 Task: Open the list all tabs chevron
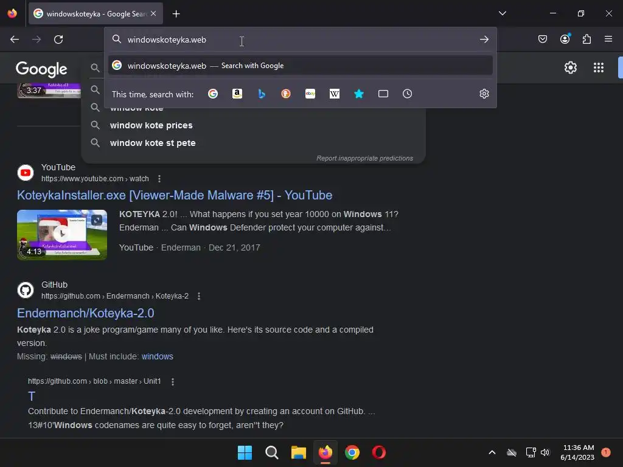pyautogui.click(x=502, y=13)
